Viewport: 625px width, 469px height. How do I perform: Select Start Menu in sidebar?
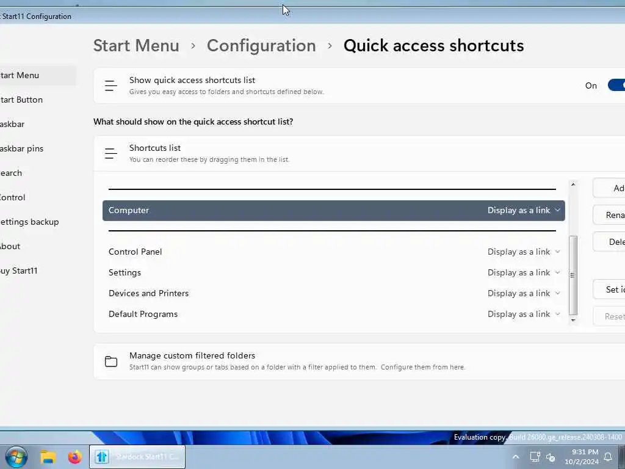point(37,75)
